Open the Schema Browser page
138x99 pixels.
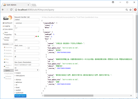point(7,78)
